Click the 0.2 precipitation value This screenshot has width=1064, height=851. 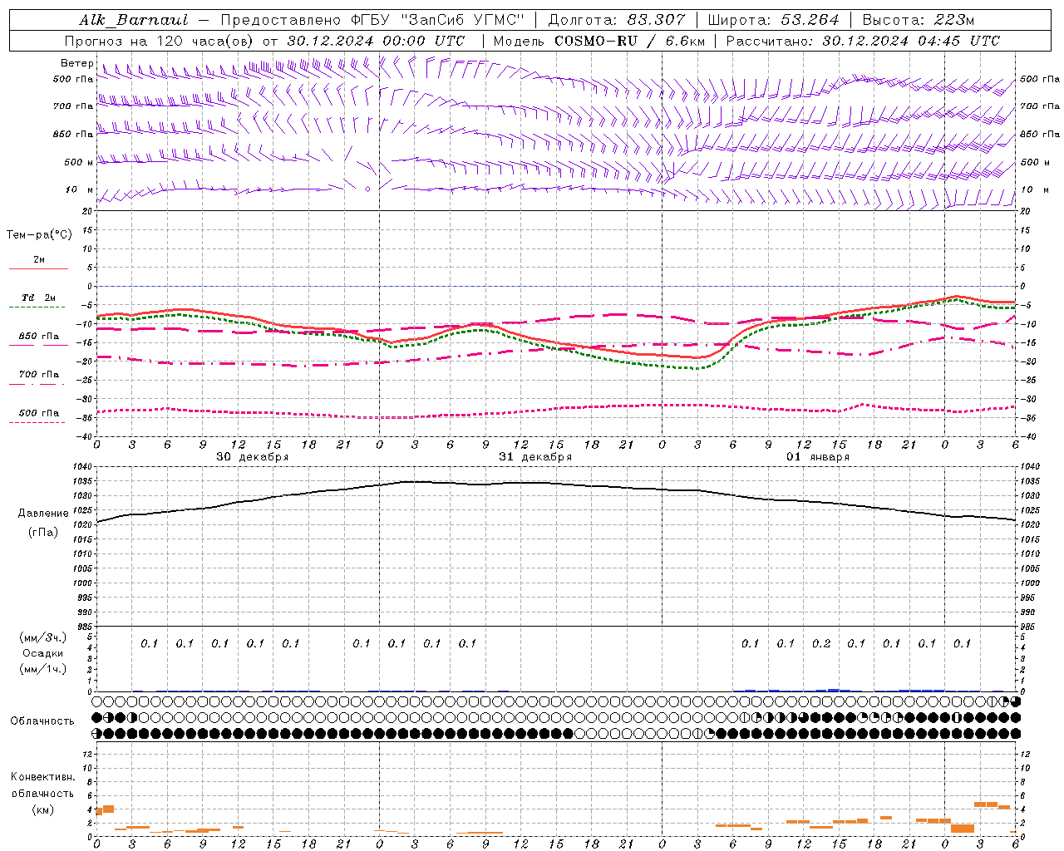(821, 644)
